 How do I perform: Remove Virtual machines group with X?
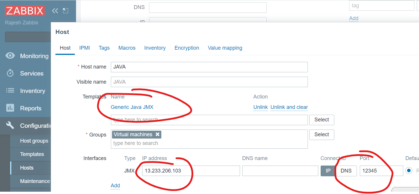(157, 134)
